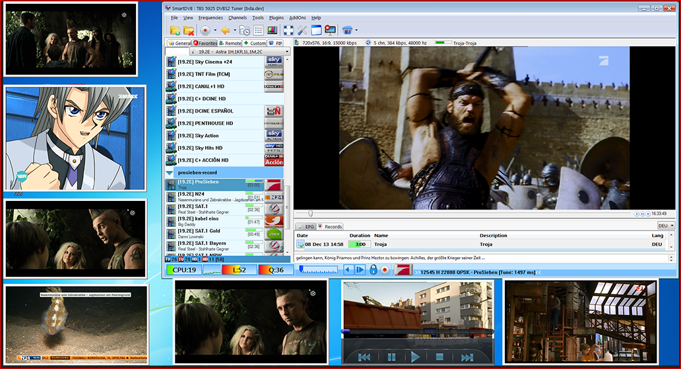Viewport: 681px width, 369px height.
Task: Expand the dropdown arrow beside the record button
Action: click(x=214, y=30)
